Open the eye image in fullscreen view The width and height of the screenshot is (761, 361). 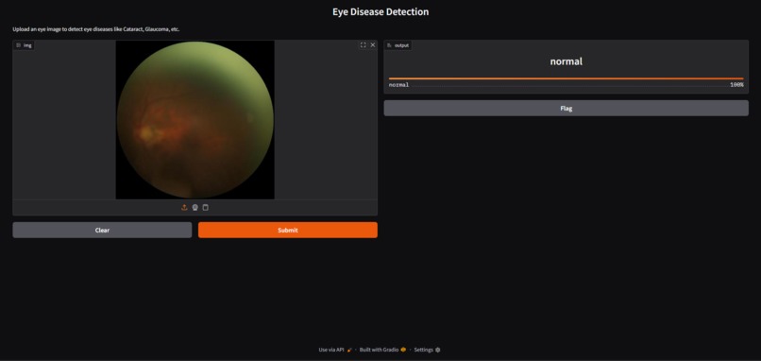click(363, 45)
